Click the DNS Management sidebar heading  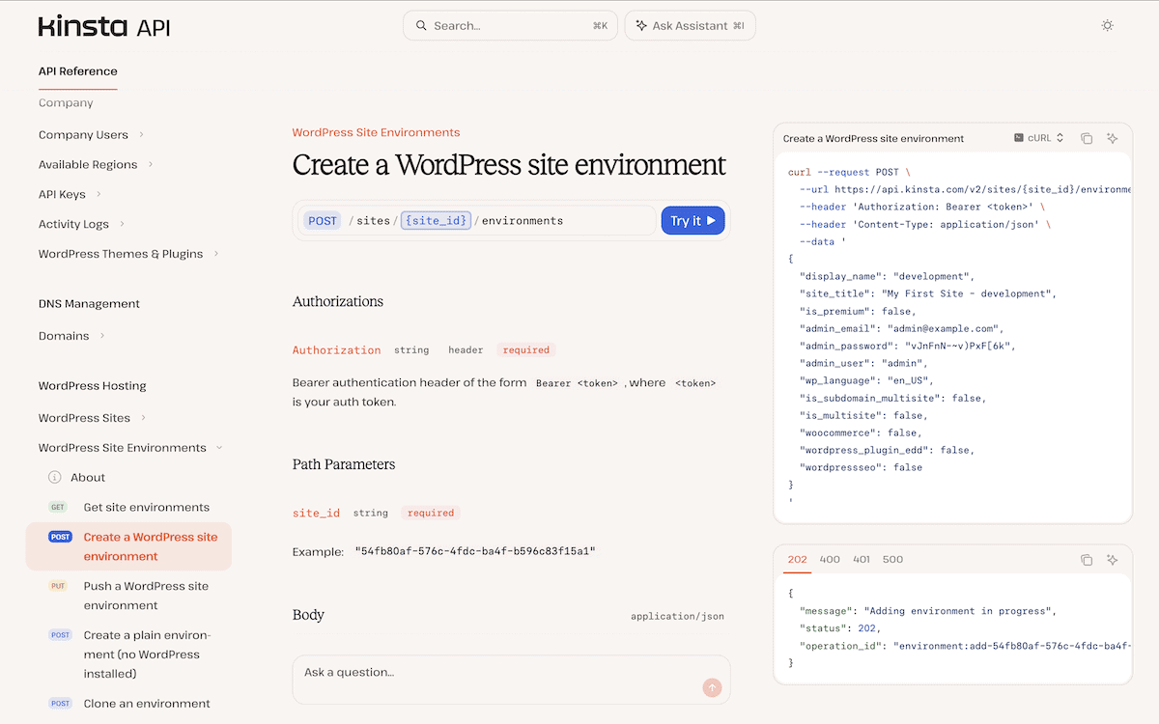[x=89, y=303]
